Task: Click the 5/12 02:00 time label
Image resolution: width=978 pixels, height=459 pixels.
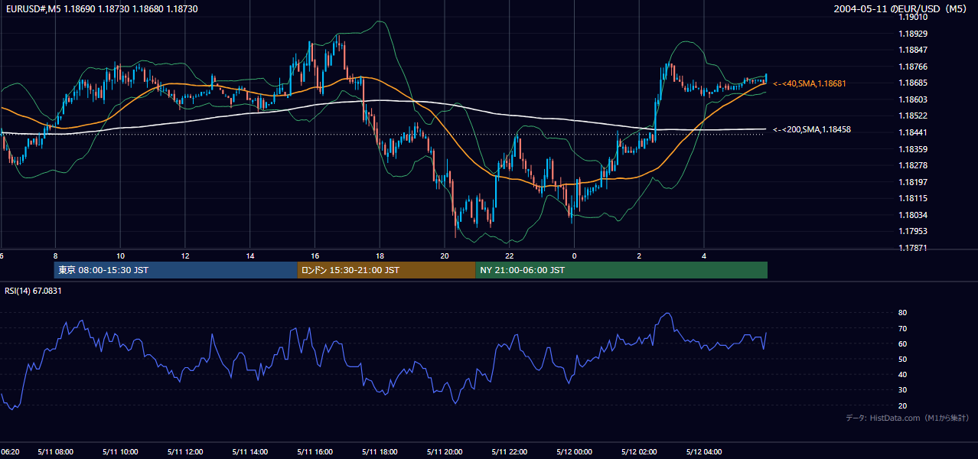Action: pyautogui.click(x=640, y=452)
